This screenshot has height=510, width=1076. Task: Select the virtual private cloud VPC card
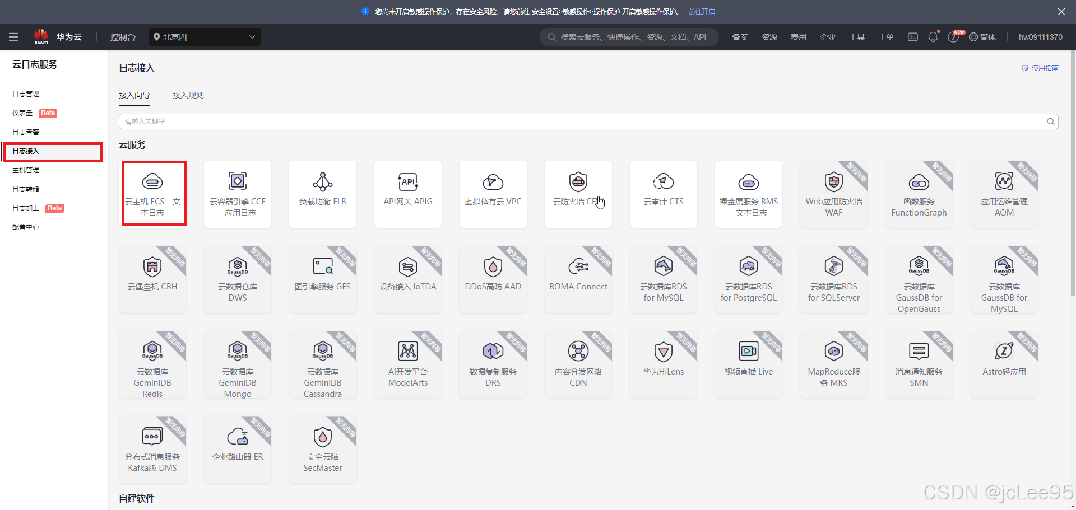click(x=493, y=194)
